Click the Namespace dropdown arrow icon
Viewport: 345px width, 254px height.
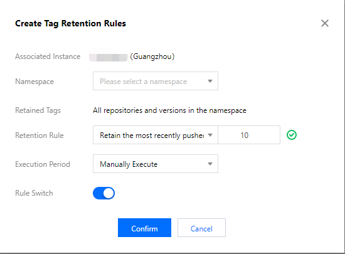click(x=210, y=81)
